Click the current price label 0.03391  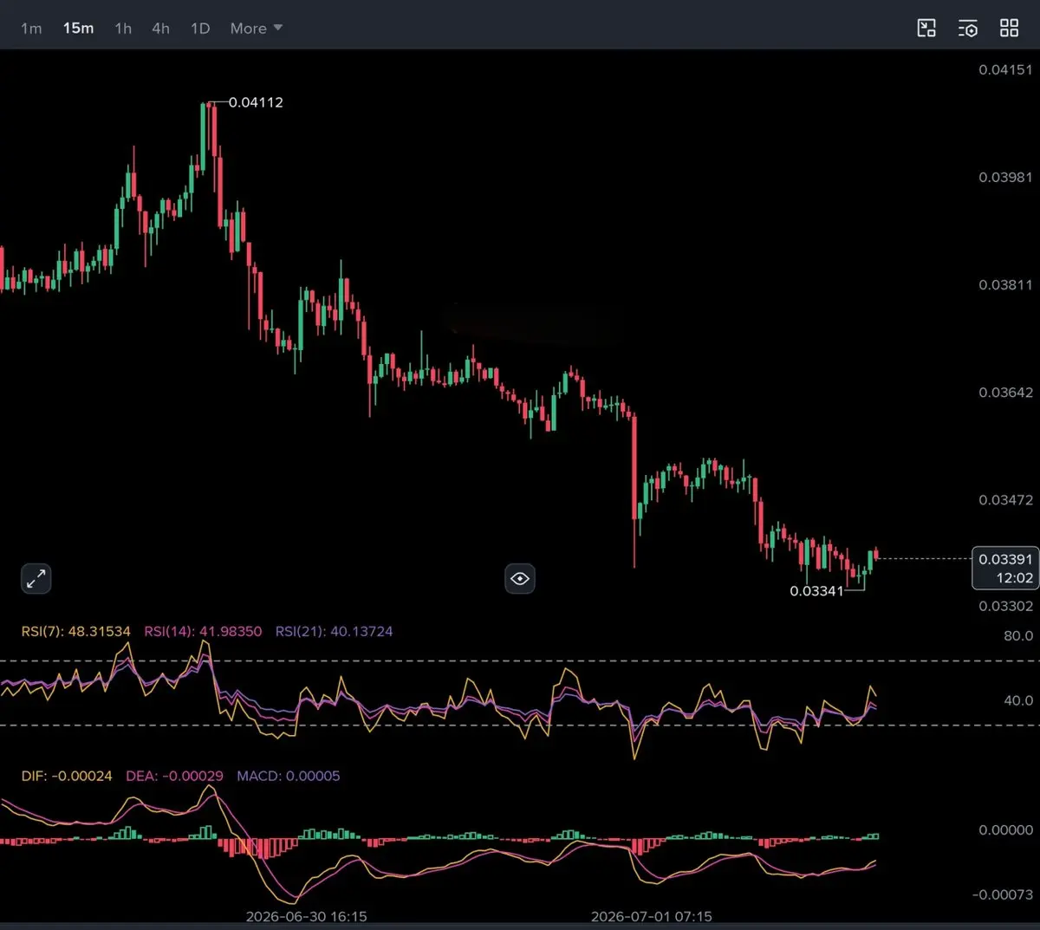pos(1005,559)
